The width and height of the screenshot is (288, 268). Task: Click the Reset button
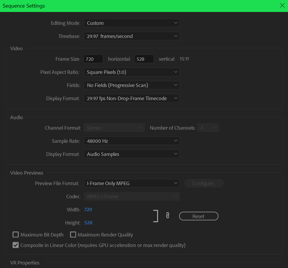[x=199, y=216]
